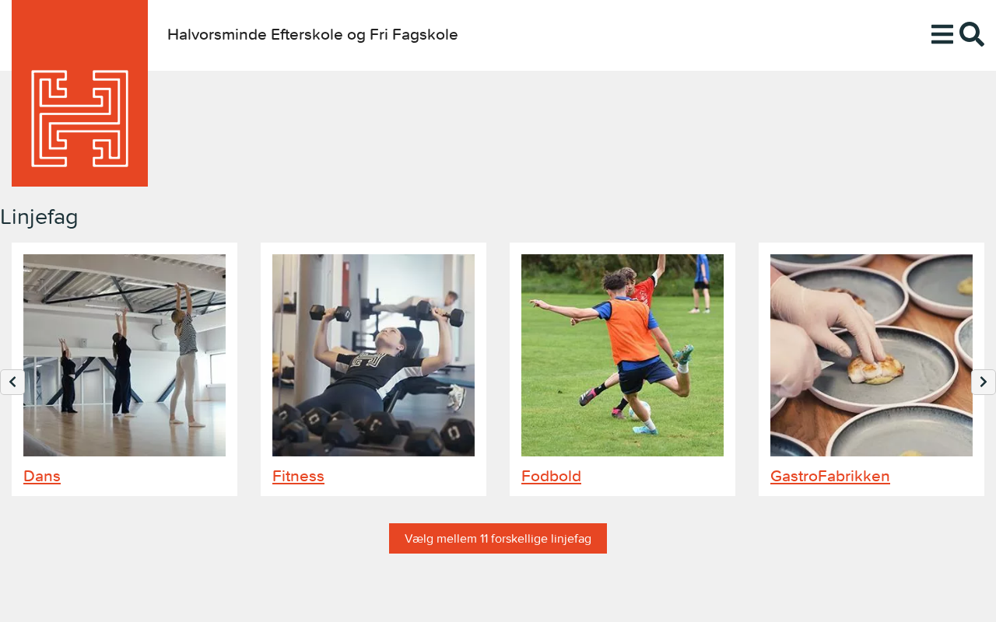
Task: Click the orange Halvorsminde logo
Action: coord(79,93)
